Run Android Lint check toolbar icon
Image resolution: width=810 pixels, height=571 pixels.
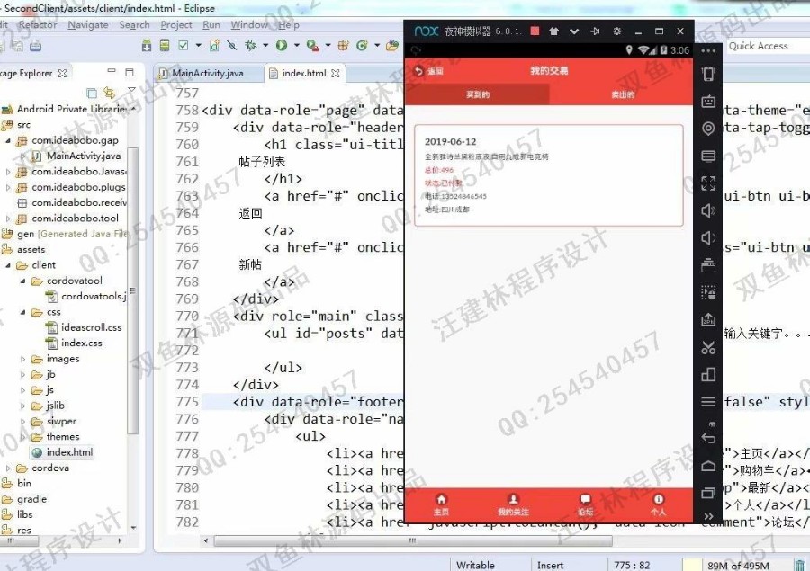[184, 46]
